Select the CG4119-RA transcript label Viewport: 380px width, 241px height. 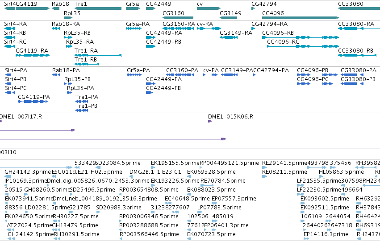pyautogui.click(x=32, y=51)
